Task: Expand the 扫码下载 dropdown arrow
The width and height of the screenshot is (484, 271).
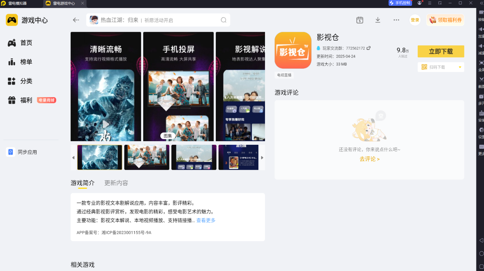Action: pos(460,67)
